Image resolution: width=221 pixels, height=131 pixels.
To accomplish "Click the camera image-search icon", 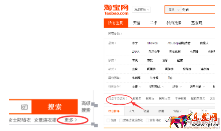I will pos(24,107).
